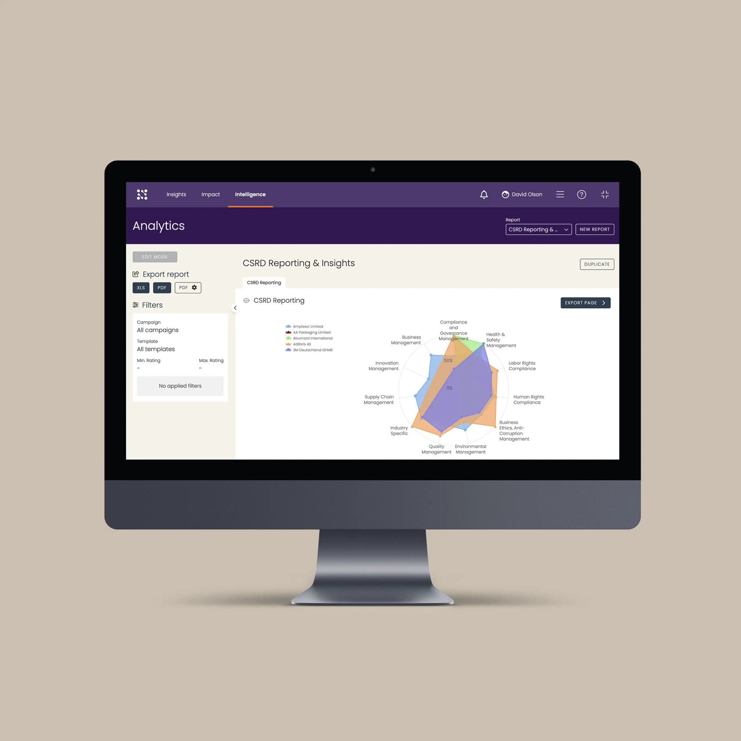Click the CSRD Reporting tab label
741x741 pixels.
264,282
